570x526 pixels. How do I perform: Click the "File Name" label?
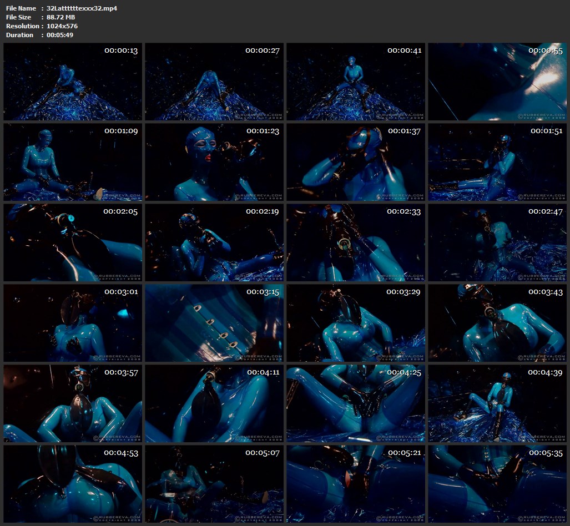[x=21, y=8]
